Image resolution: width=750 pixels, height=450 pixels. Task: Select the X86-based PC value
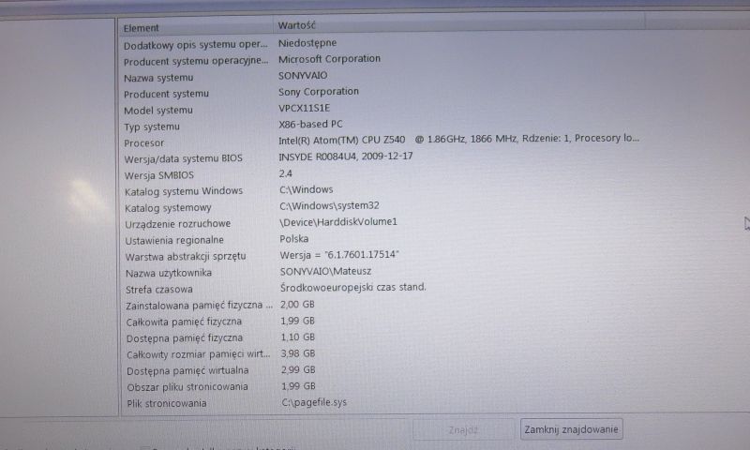311,125
